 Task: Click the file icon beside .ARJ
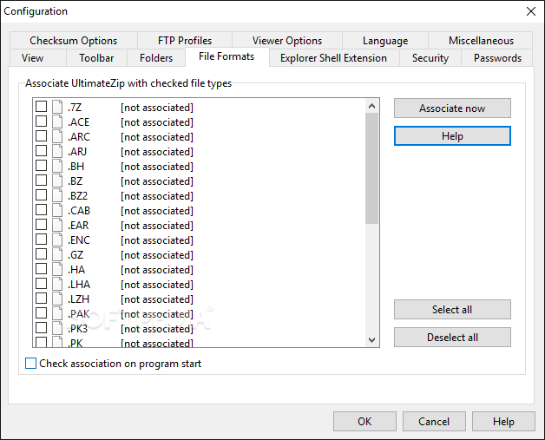click(x=57, y=151)
